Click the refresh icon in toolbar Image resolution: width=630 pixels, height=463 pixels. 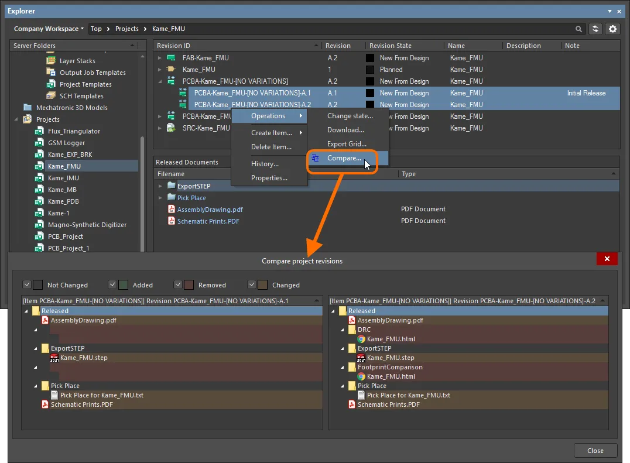(595, 29)
